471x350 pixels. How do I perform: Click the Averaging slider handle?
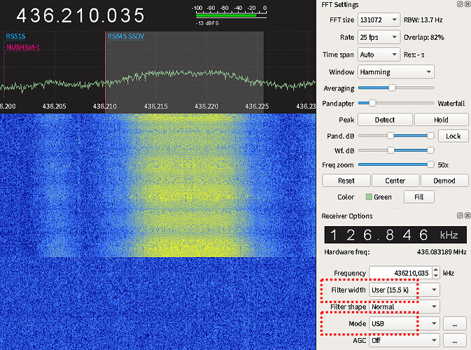coord(392,87)
